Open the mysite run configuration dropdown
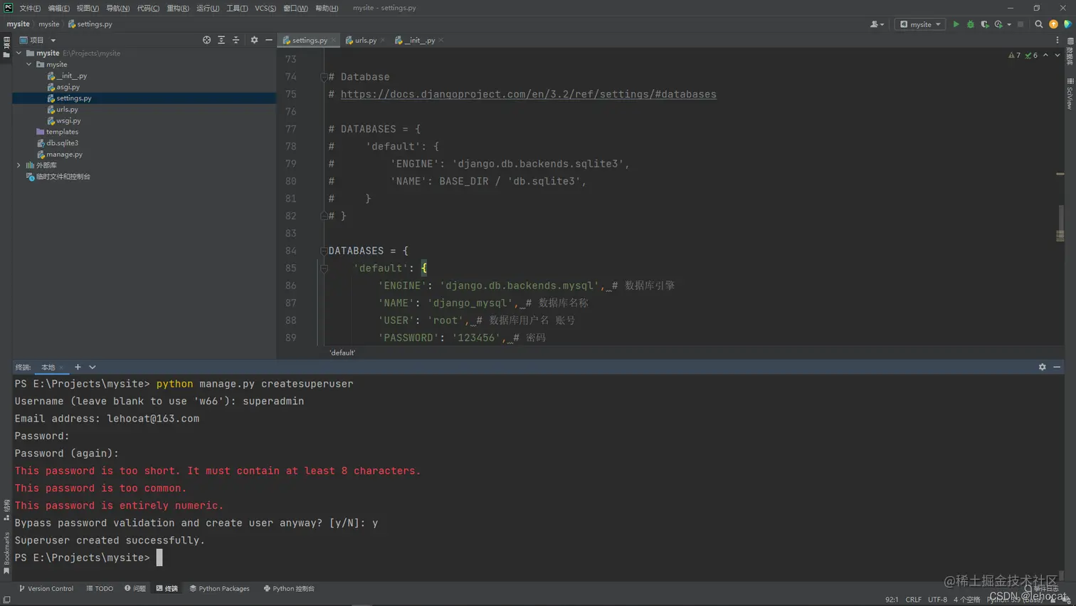 (x=920, y=24)
